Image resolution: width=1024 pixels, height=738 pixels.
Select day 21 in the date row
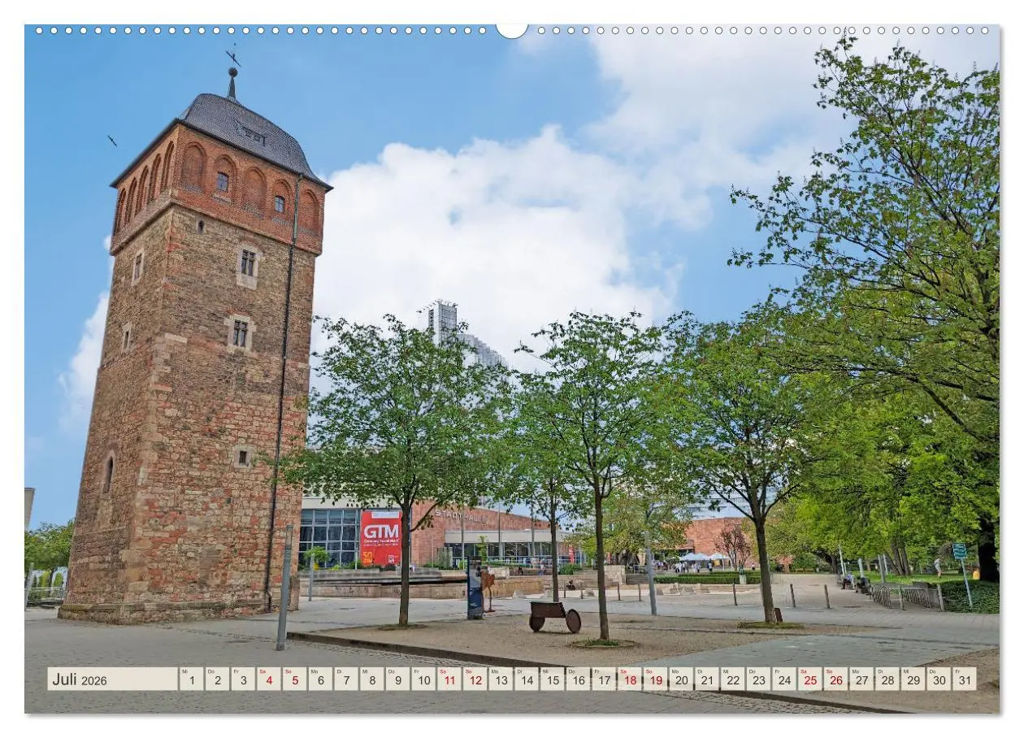(707, 679)
